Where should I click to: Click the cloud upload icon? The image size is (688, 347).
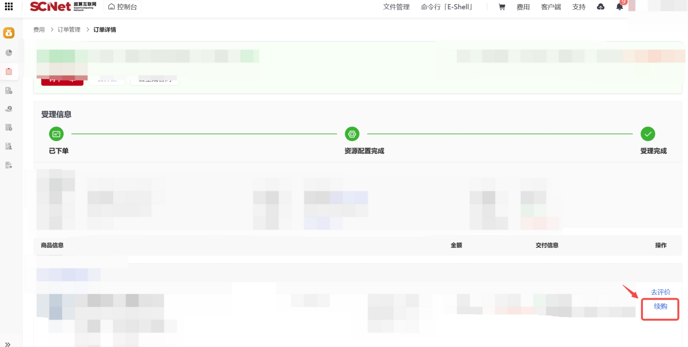(601, 7)
